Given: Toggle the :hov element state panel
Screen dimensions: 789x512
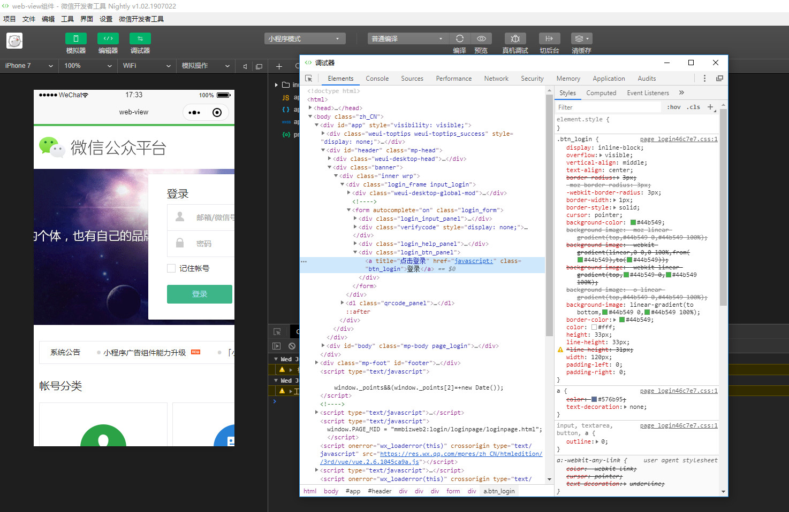Looking at the screenshot, I should tap(674, 107).
